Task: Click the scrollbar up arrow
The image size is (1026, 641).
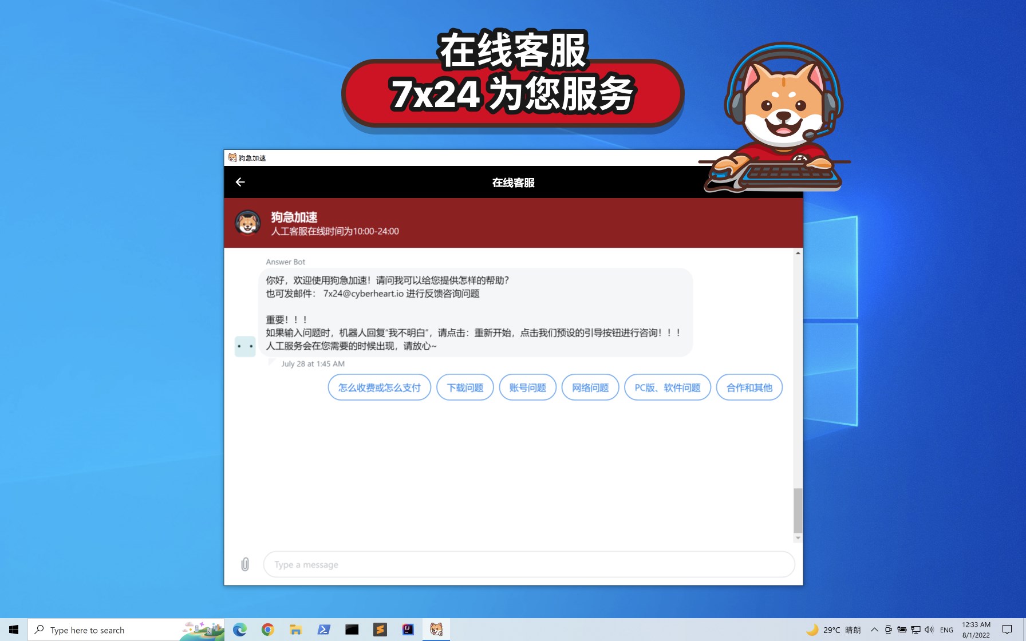Action: click(x=798, y=253)
